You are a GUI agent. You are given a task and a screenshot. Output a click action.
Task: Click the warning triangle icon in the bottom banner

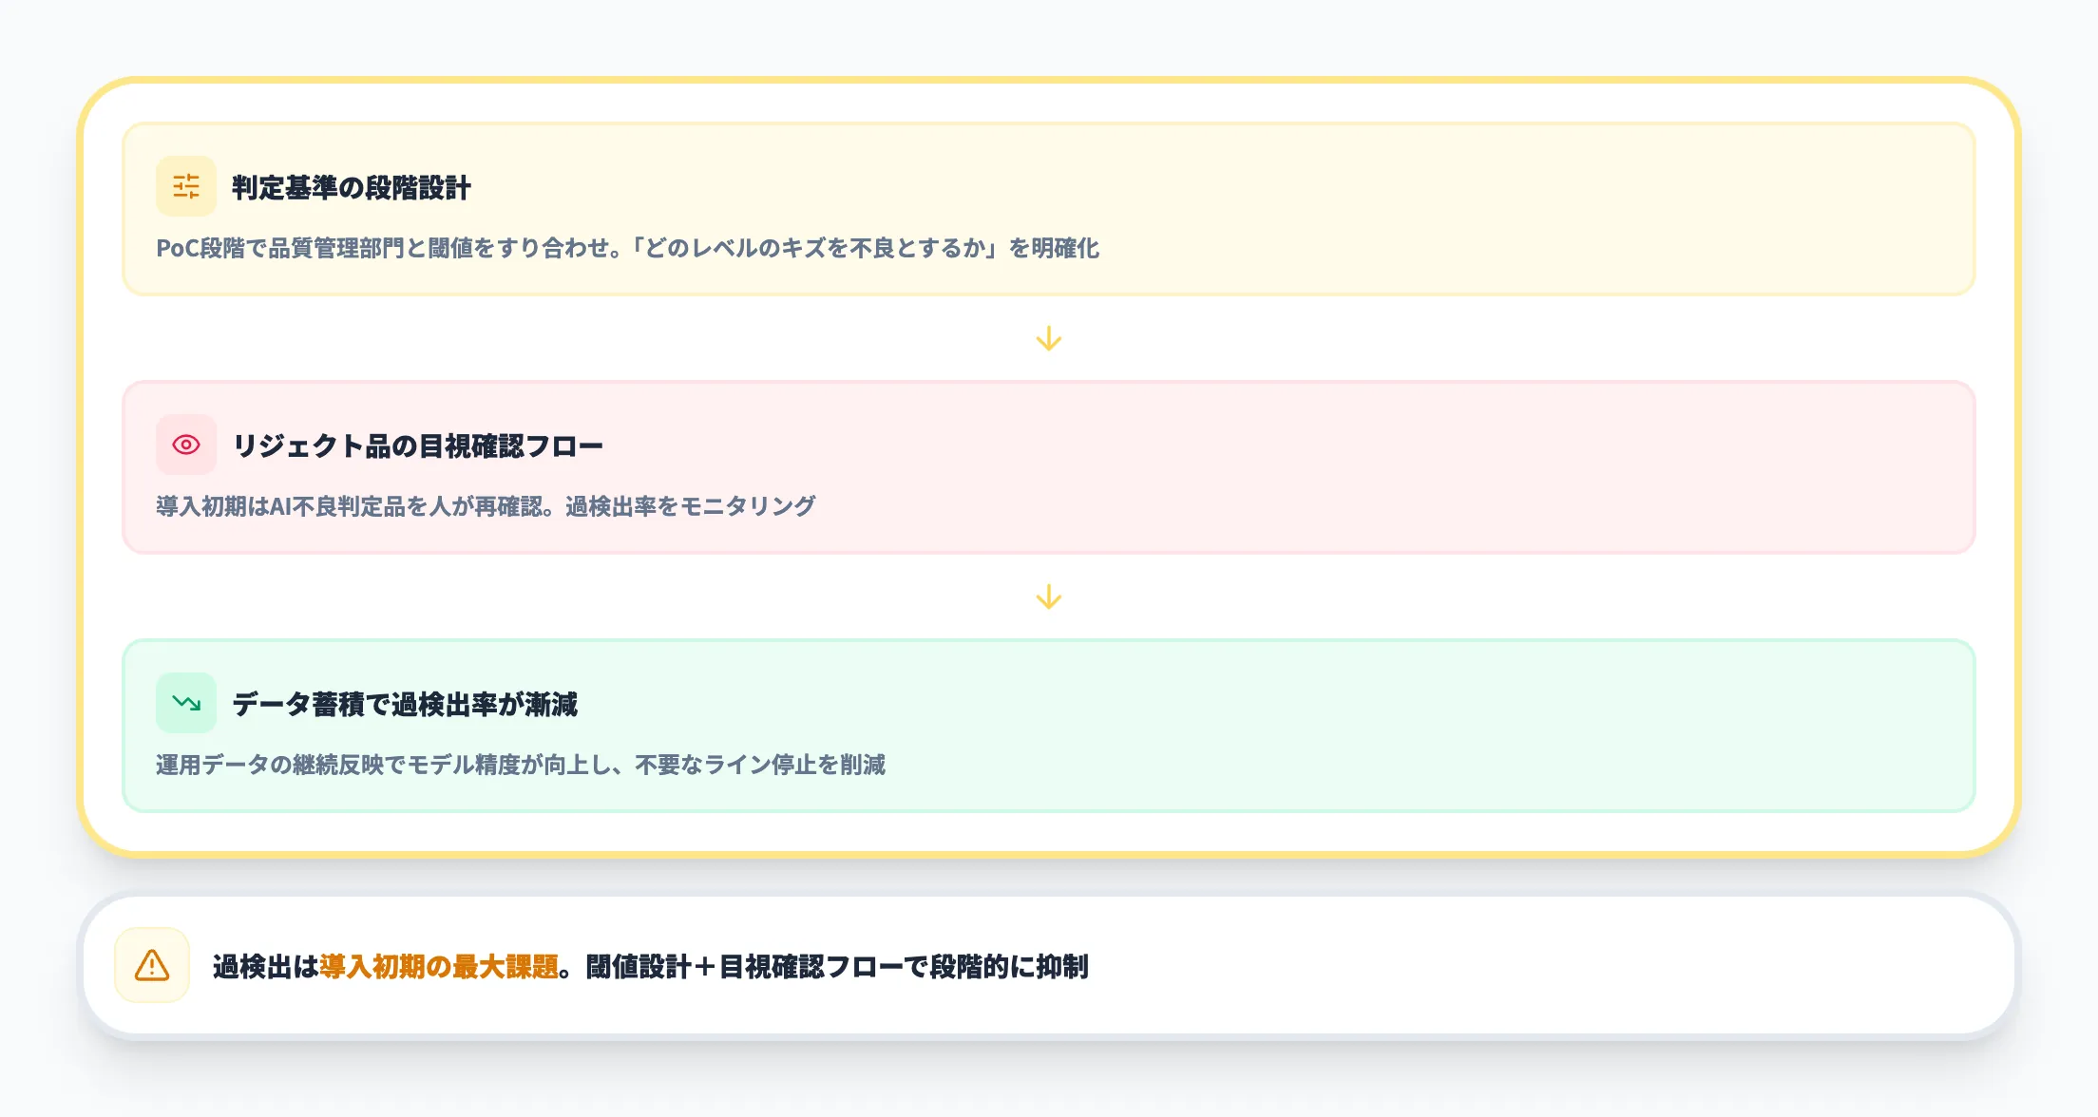coord(152,966)
